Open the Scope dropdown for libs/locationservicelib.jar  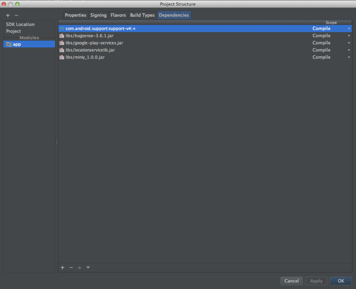pos(350,50)
